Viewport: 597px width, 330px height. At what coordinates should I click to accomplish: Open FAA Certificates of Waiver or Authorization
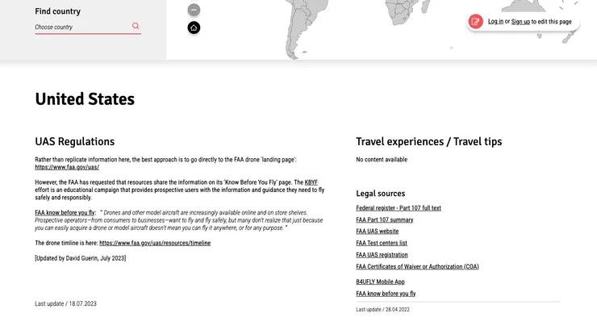(x=417, y=266)
